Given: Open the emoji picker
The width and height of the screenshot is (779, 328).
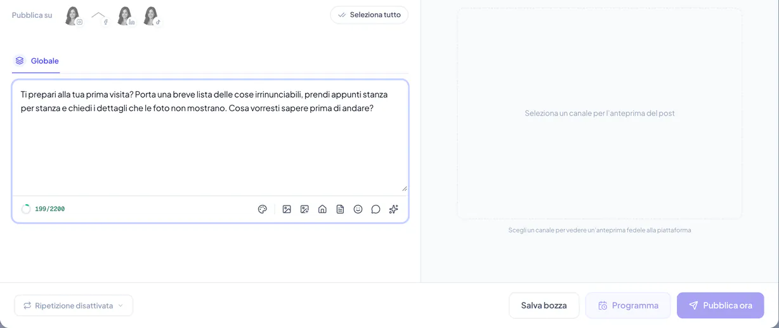Looking at the screenshot, I should click(x=358, y=209).
